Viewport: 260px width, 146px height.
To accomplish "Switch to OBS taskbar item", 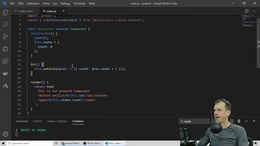I will tap(92, 143).
